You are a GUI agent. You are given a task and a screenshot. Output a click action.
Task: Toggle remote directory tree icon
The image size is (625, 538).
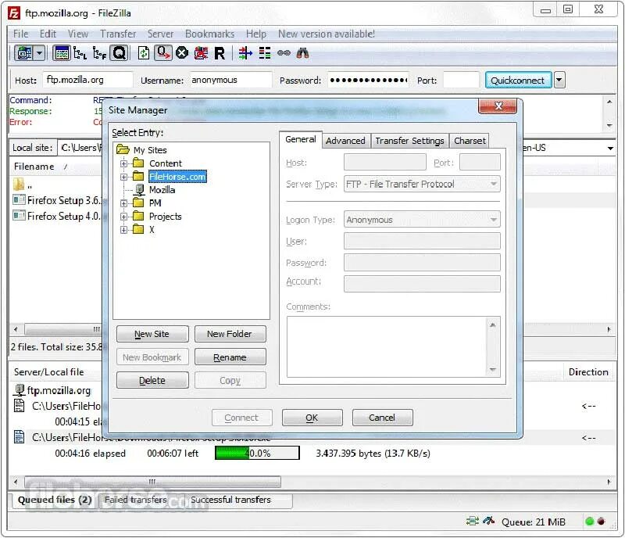point(99,52)
